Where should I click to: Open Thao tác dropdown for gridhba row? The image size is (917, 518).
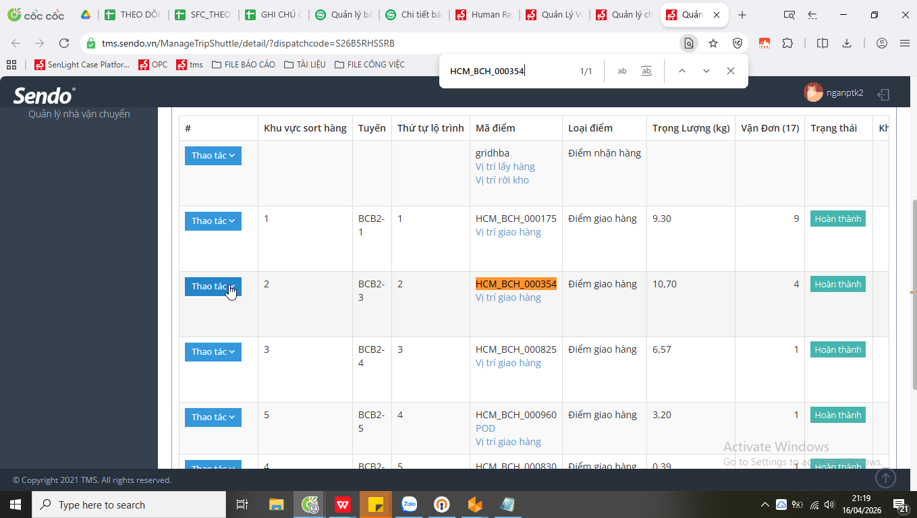coord(213,156)
